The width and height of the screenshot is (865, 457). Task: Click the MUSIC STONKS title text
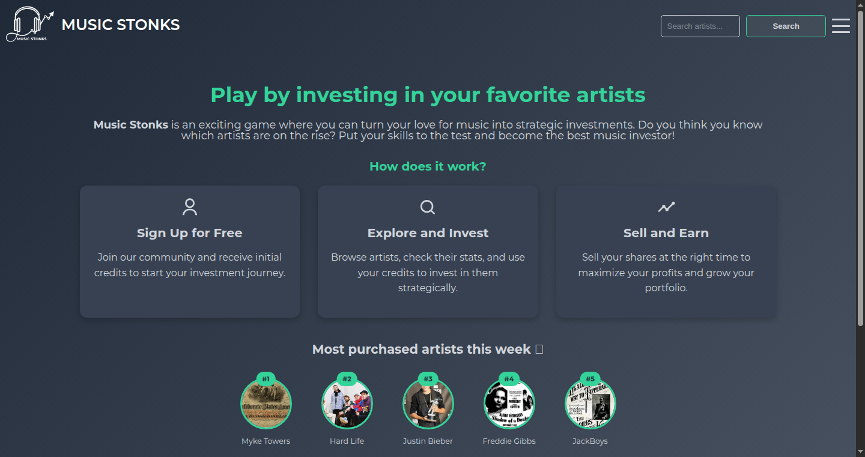click(x=121, y=25)
